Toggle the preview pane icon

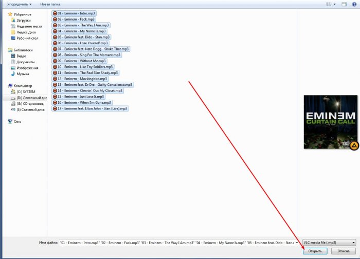[345, 4]
